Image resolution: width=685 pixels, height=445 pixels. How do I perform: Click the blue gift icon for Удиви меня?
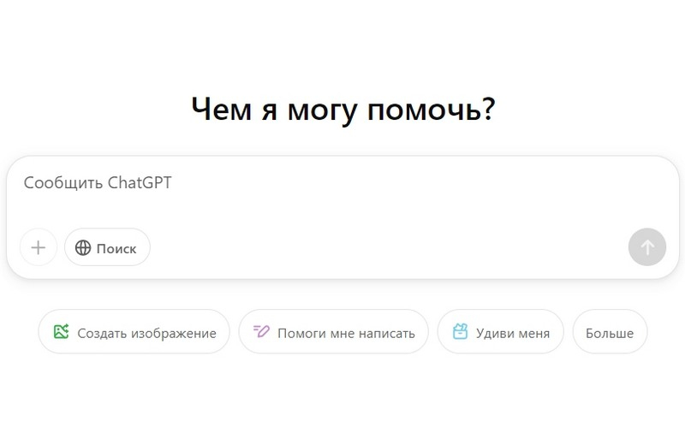click(x=460, y=332)
